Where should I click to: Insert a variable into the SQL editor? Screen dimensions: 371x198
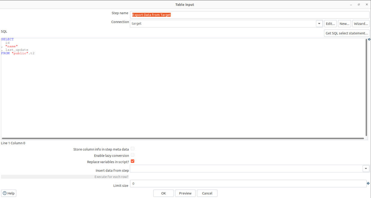(369, 39)
